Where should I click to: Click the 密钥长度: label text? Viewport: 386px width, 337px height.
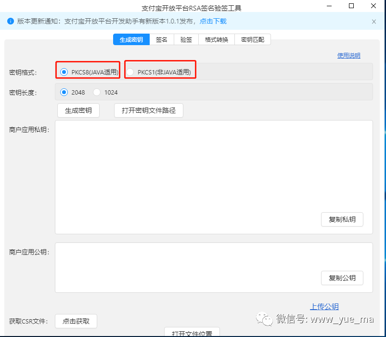point(23,93)
